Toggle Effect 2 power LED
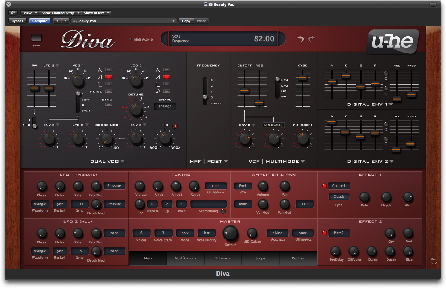The height and width of the screenshot is (288, 446). (325, 233)
